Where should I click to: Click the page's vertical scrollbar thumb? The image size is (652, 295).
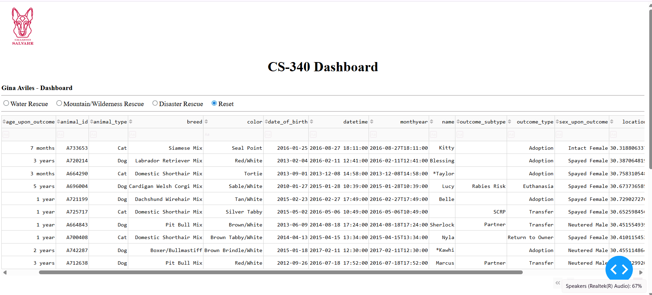650,89
